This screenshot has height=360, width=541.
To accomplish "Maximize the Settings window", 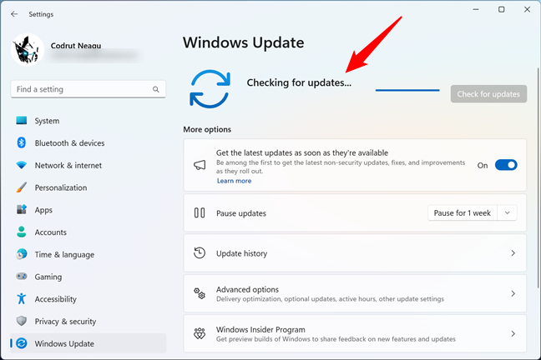I will point(501,10).
